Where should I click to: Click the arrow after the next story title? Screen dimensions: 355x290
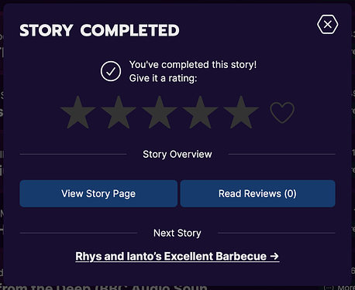pyautogui.click(x=274, y=256)
